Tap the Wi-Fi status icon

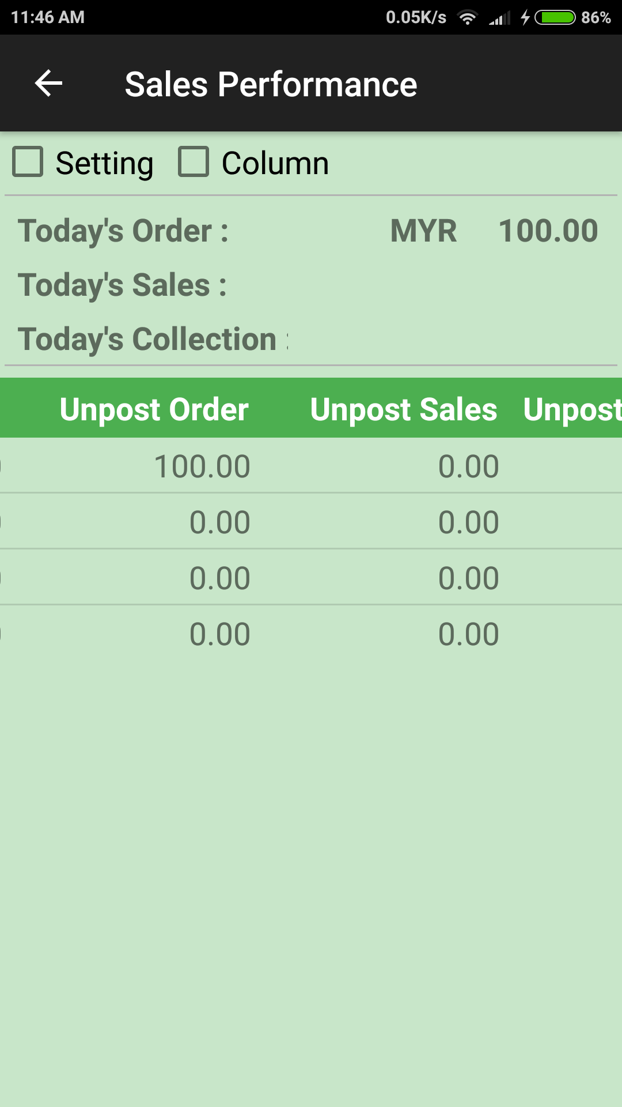click(468, 17)
